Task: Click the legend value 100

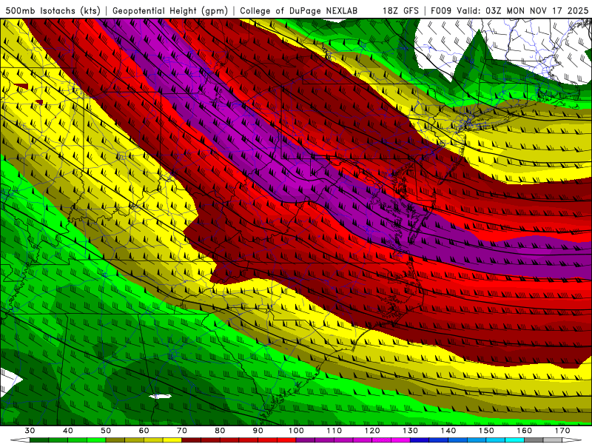Action: pos(297,431)
